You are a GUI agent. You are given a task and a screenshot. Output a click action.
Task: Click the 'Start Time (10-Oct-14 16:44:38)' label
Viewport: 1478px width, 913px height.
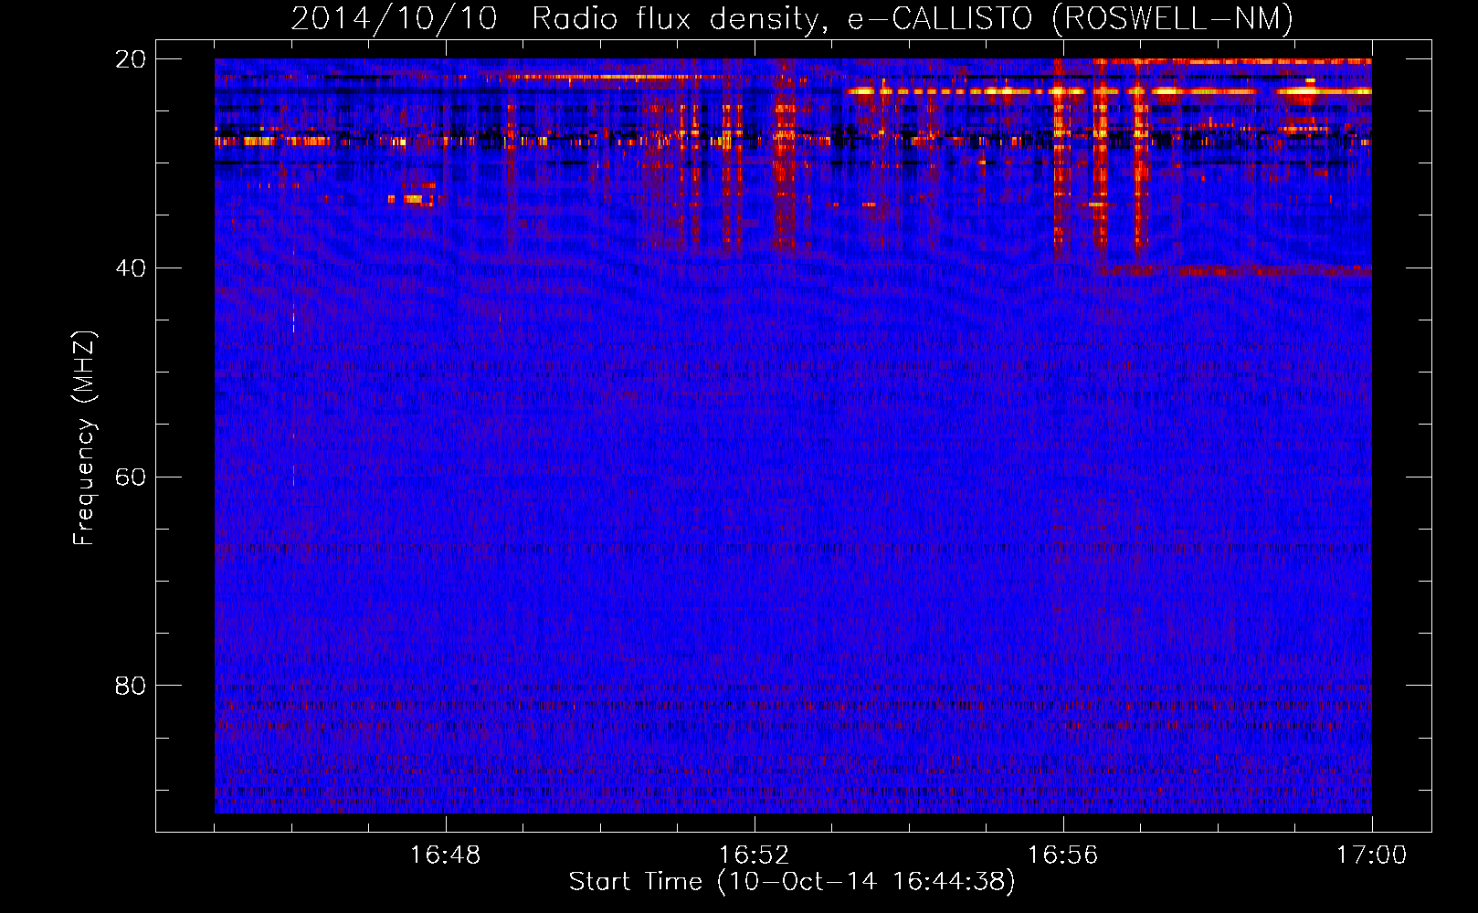tap(792, 882)
